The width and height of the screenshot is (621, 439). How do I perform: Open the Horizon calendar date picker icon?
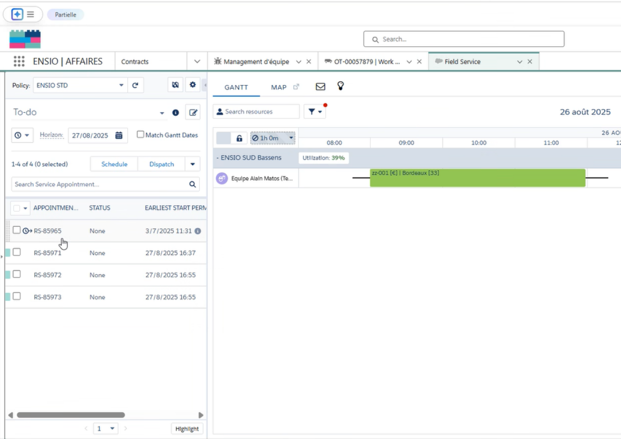coord(119,135)
